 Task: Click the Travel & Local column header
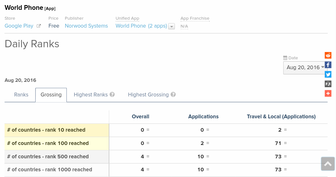[281, 116]
